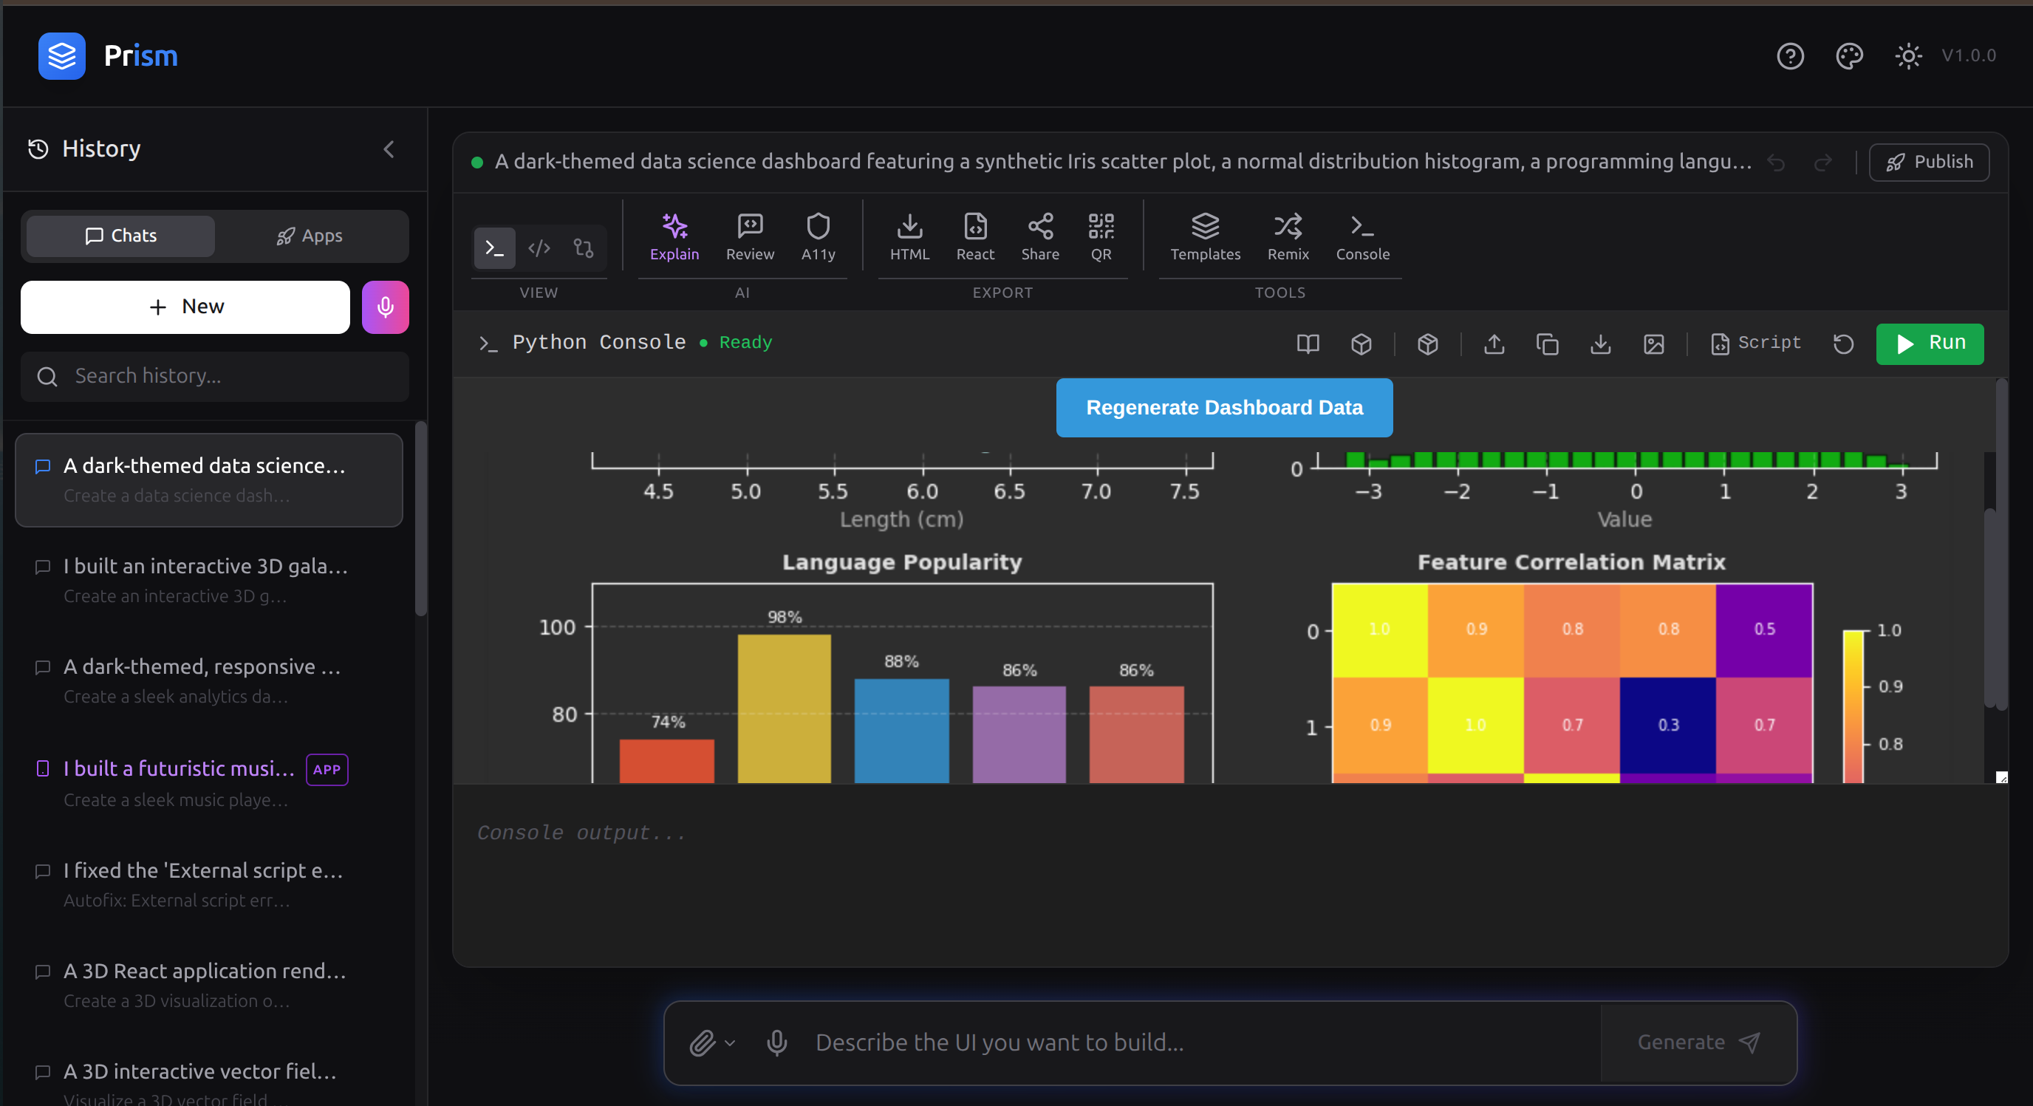Screen dimensions: 2033x1106
Task: Open the help question mark icon
Action: (x=1789, y=56)
